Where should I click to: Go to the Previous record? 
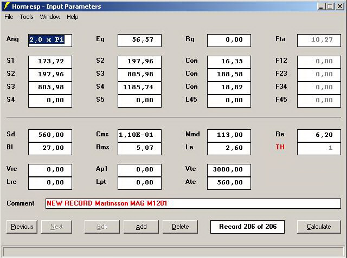pos(22,227)
